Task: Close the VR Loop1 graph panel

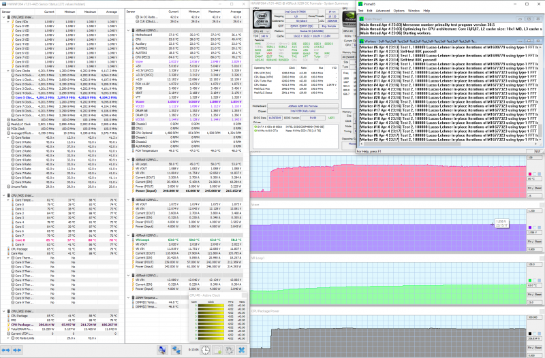Action: coord(542,259)
